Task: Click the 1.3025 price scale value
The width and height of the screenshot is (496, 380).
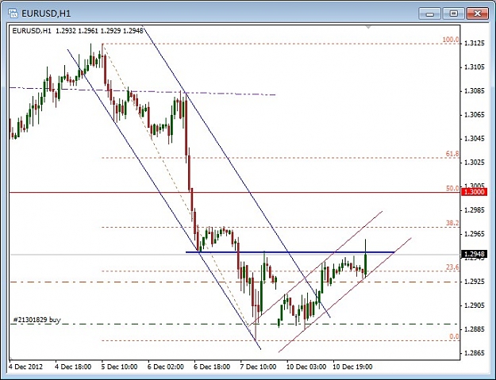Action: [x=474, y=163]
